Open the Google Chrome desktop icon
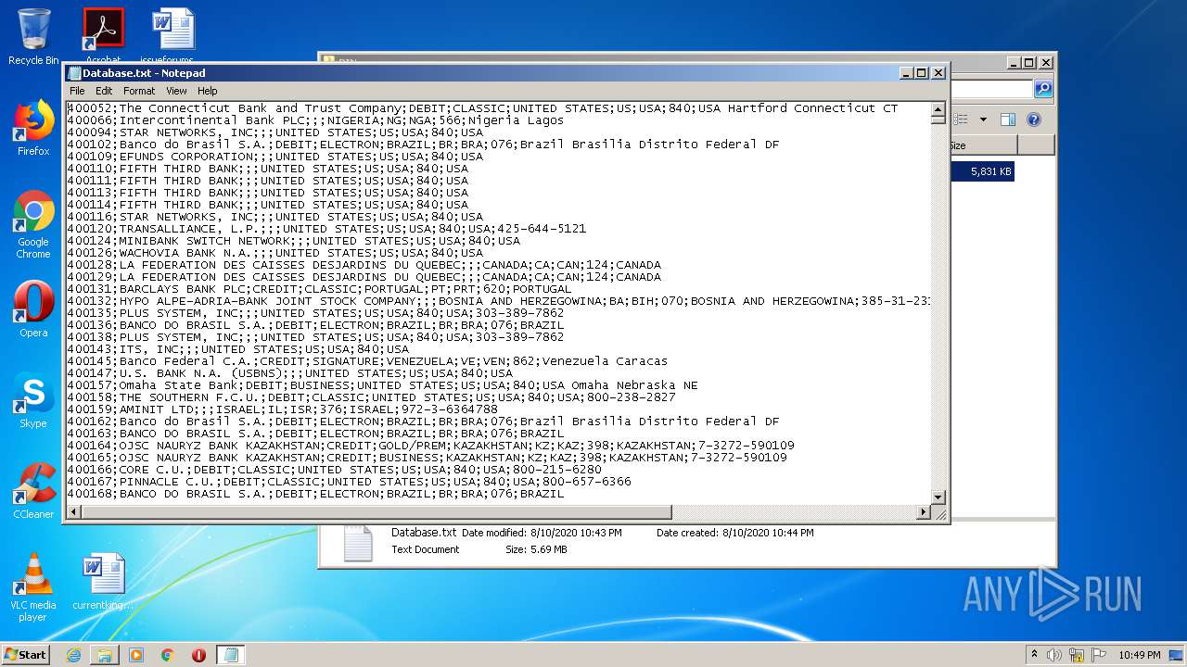The height and width of the screenshot is (667, 1187). point(33,225)
